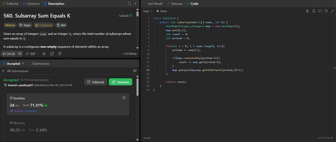
Task: Click 'int preSum = 0;' code line
Action: click(x=178, y=38)
